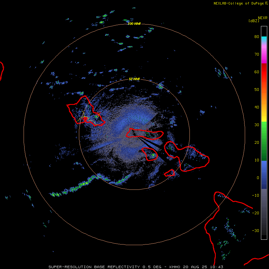This screenshot has height=269, width=269.
Task: Click the 40 value on the dBZ scale
Action: point(257,107)
